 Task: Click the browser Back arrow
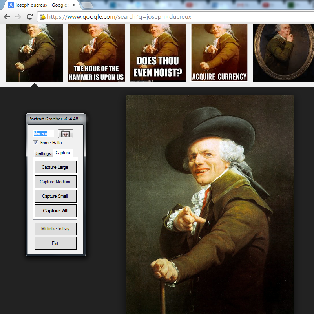(7, 16)
